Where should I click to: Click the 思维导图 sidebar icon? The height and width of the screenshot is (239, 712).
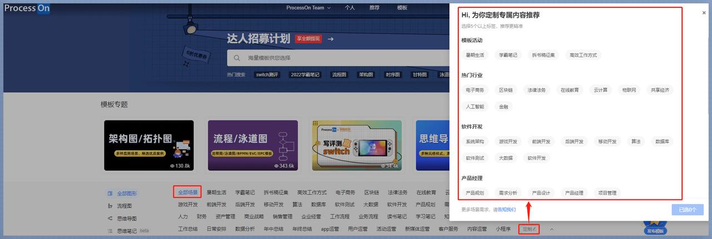(110, 218)
